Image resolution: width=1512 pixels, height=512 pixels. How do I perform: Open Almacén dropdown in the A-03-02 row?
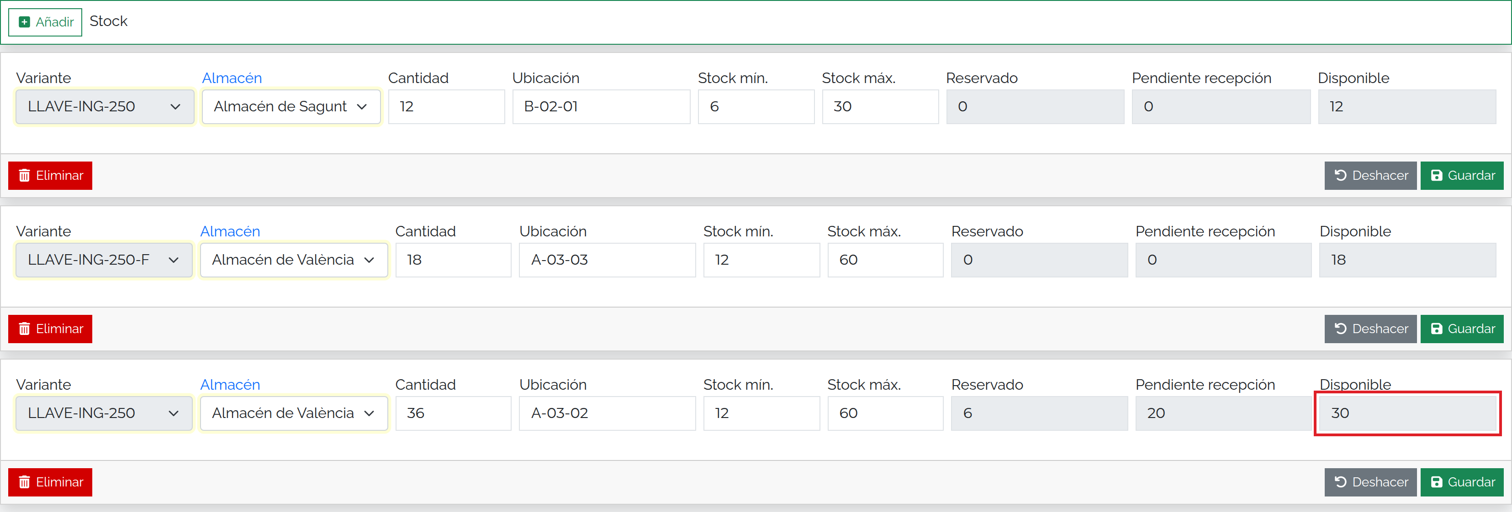(293, 413)
